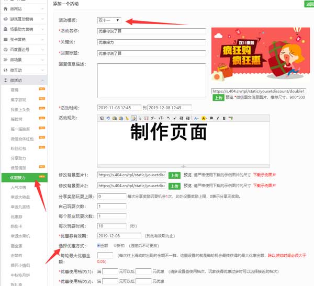Click the icon beside 微活动

coord(6,81)
